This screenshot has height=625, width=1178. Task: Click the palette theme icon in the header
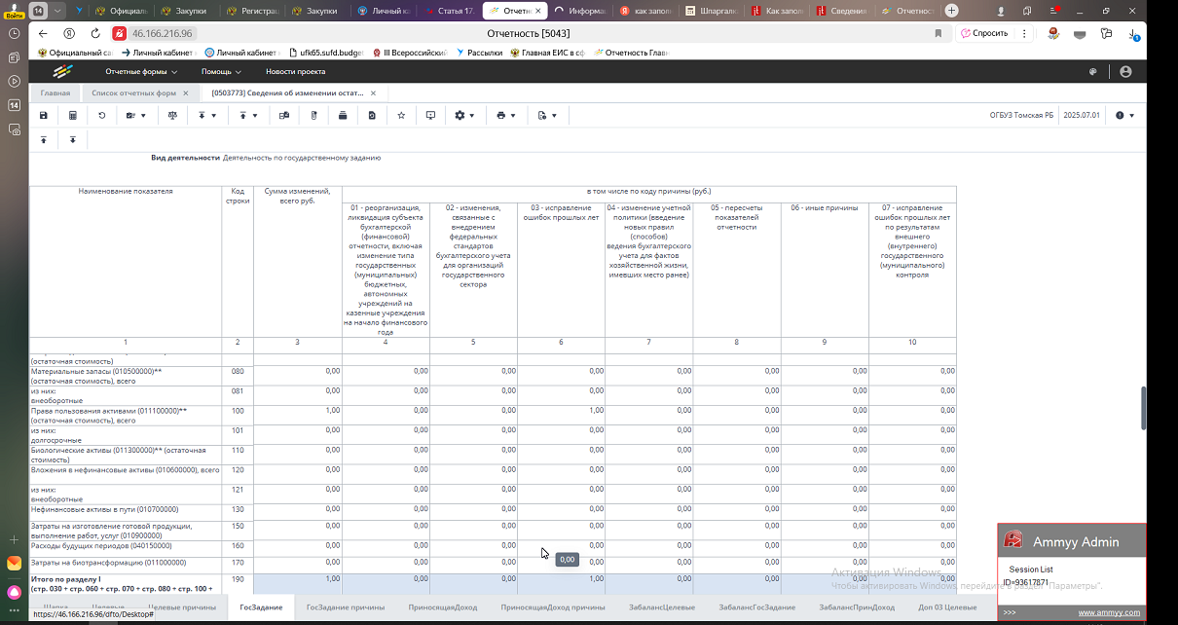coord(1092,71)
